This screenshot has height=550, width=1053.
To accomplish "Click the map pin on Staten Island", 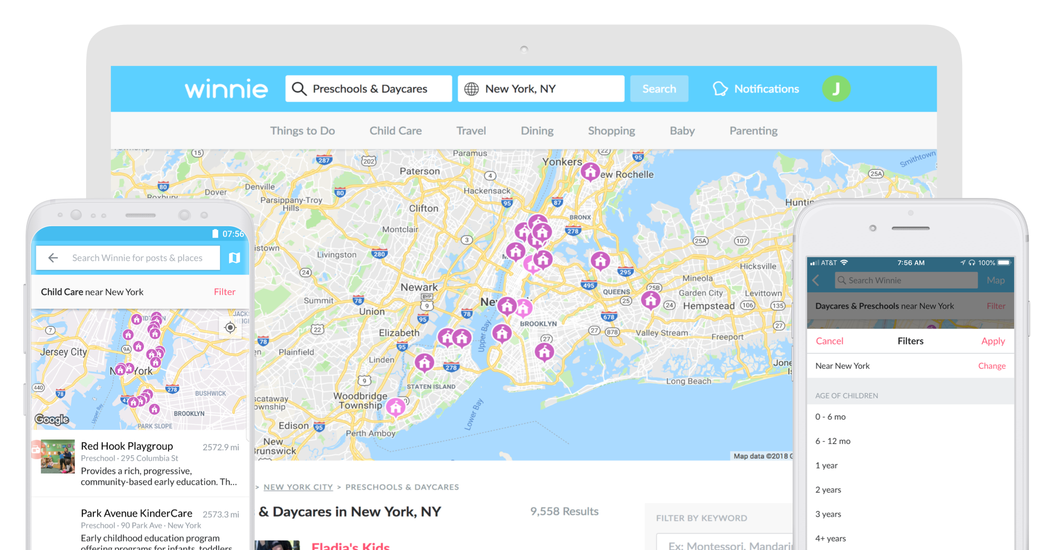I will 424,363.
